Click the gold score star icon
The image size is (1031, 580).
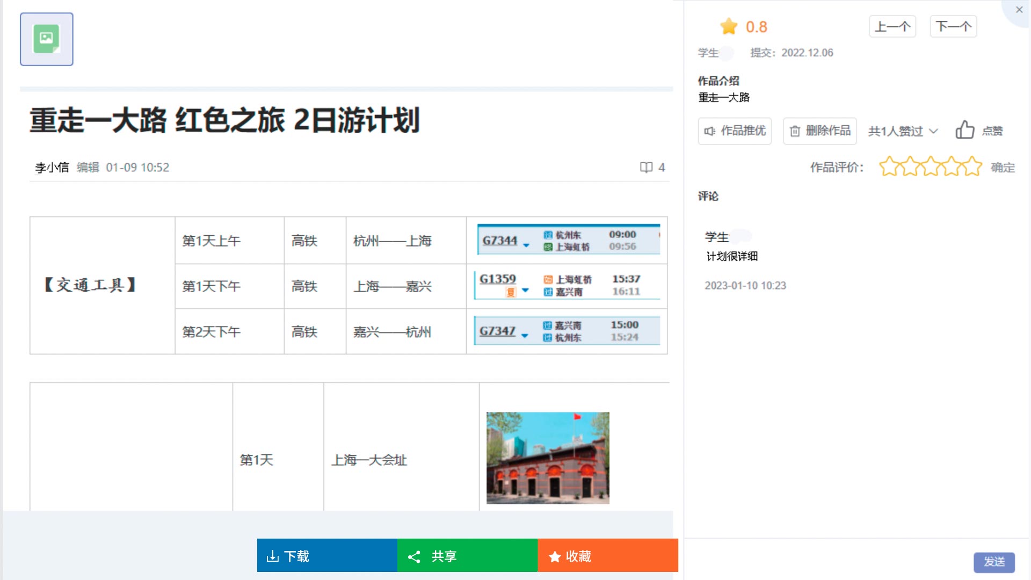(x=729, y=27)
